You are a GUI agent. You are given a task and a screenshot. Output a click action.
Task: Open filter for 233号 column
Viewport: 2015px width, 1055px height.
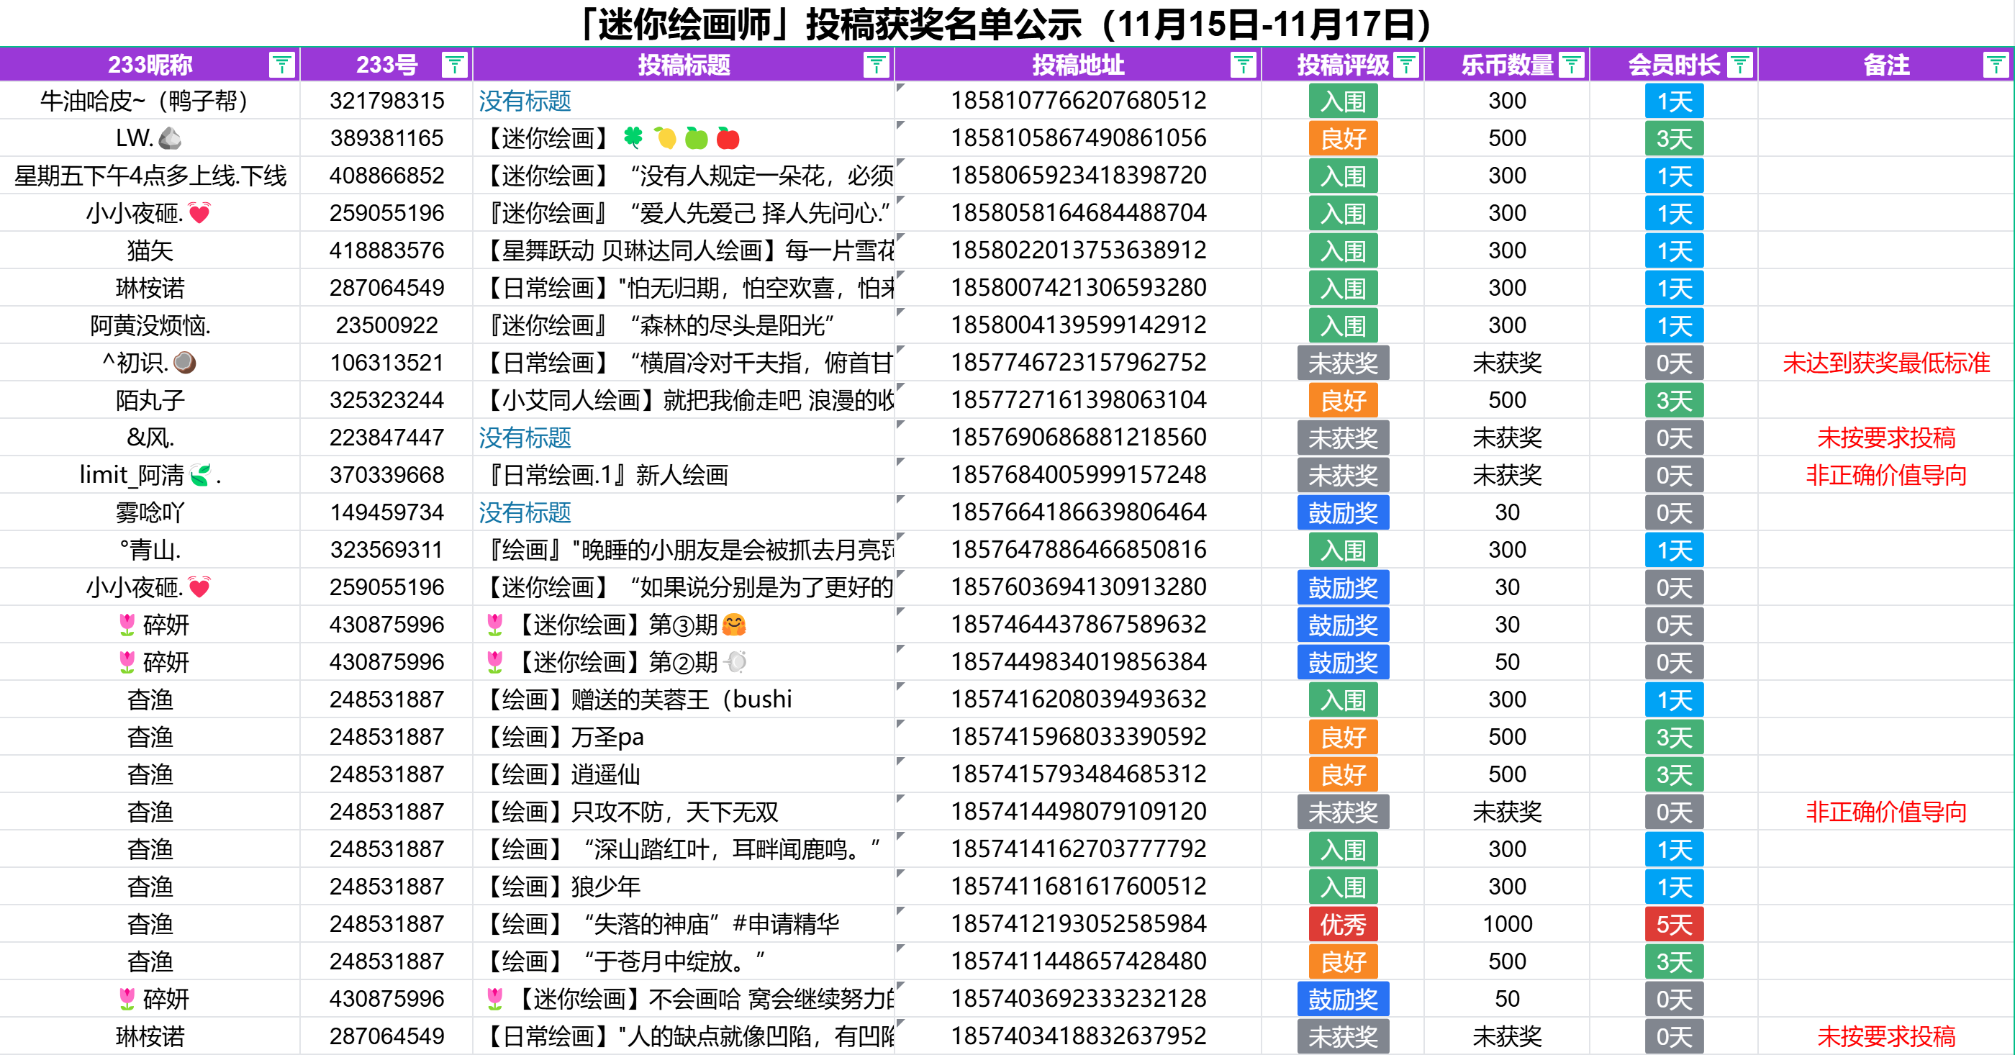click(x=453, y=65)
